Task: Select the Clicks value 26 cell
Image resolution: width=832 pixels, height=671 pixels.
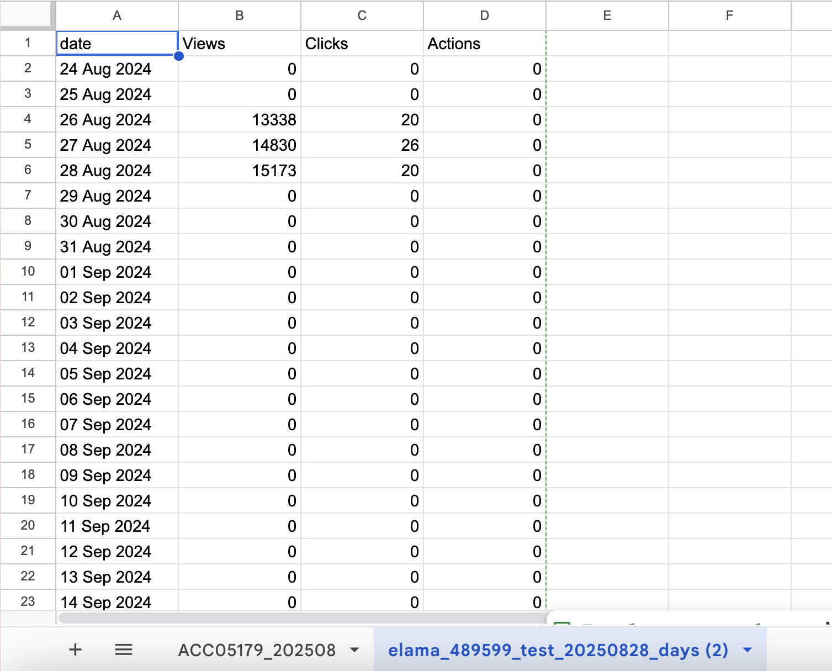Action: click(362, 145)
